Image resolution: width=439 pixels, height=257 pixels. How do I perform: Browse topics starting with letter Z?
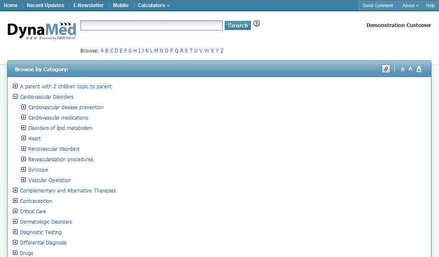click(x=222, y=51)
